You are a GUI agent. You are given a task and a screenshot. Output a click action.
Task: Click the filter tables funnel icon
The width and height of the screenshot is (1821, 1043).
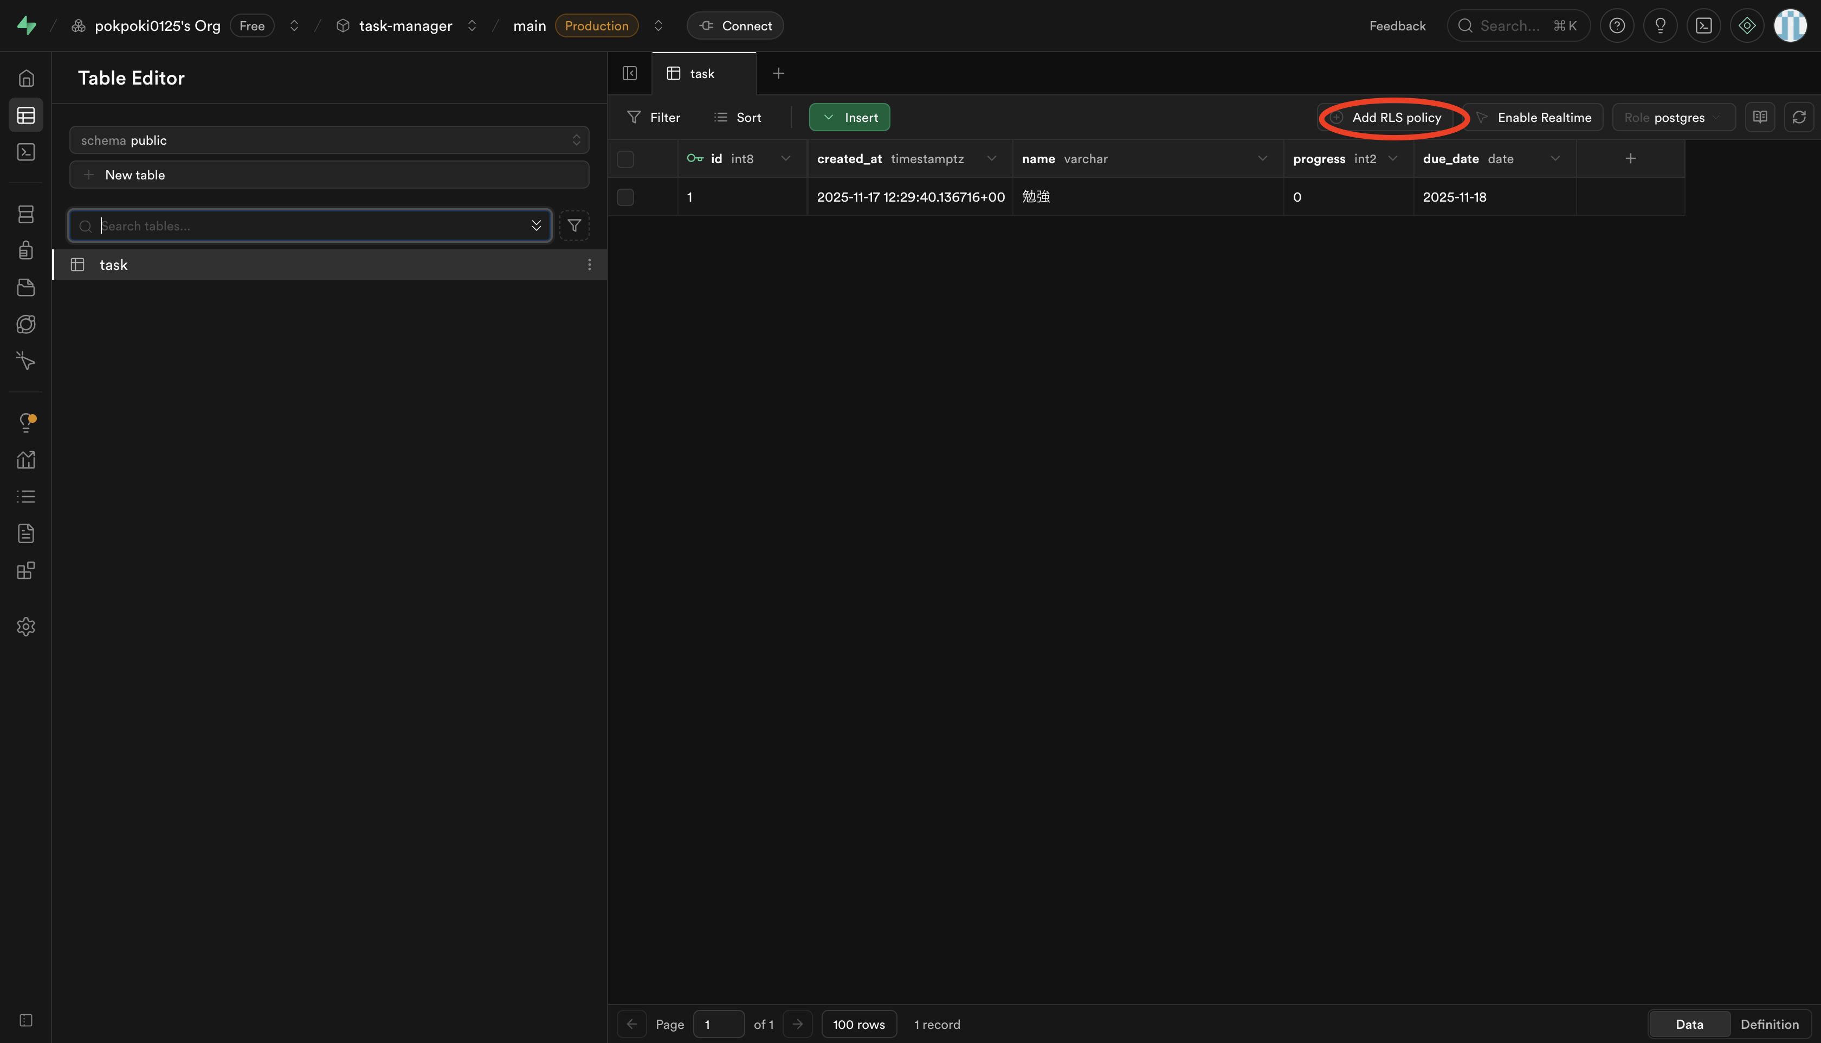click(573, 226)
